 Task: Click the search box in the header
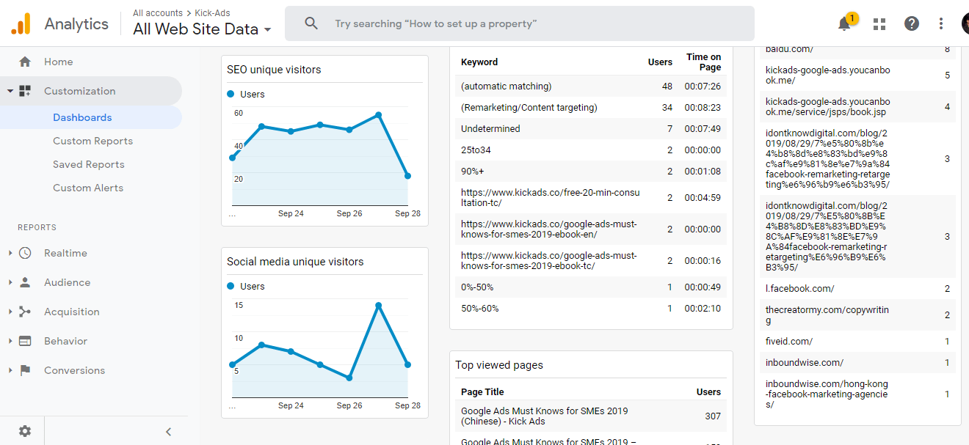pos(520,23)
